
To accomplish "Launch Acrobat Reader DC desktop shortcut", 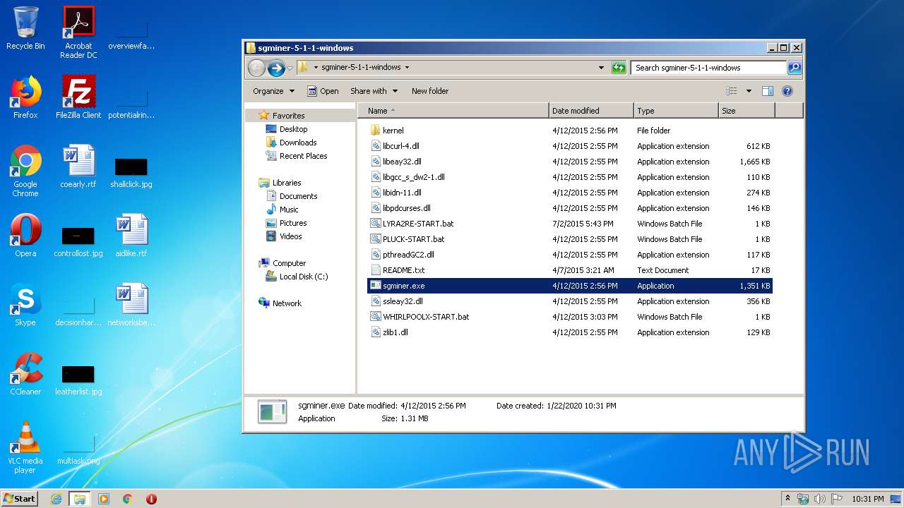I will 78,32.
